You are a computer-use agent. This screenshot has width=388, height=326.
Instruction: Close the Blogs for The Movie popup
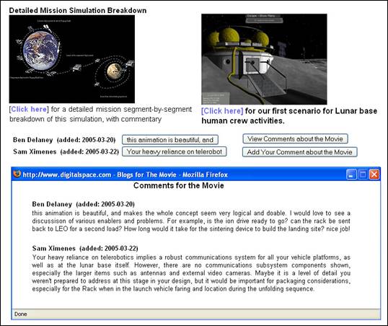point(374,175)
